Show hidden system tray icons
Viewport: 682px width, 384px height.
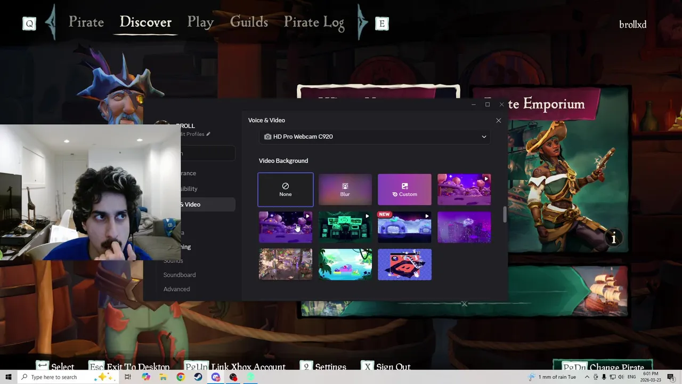pos(587,377)
